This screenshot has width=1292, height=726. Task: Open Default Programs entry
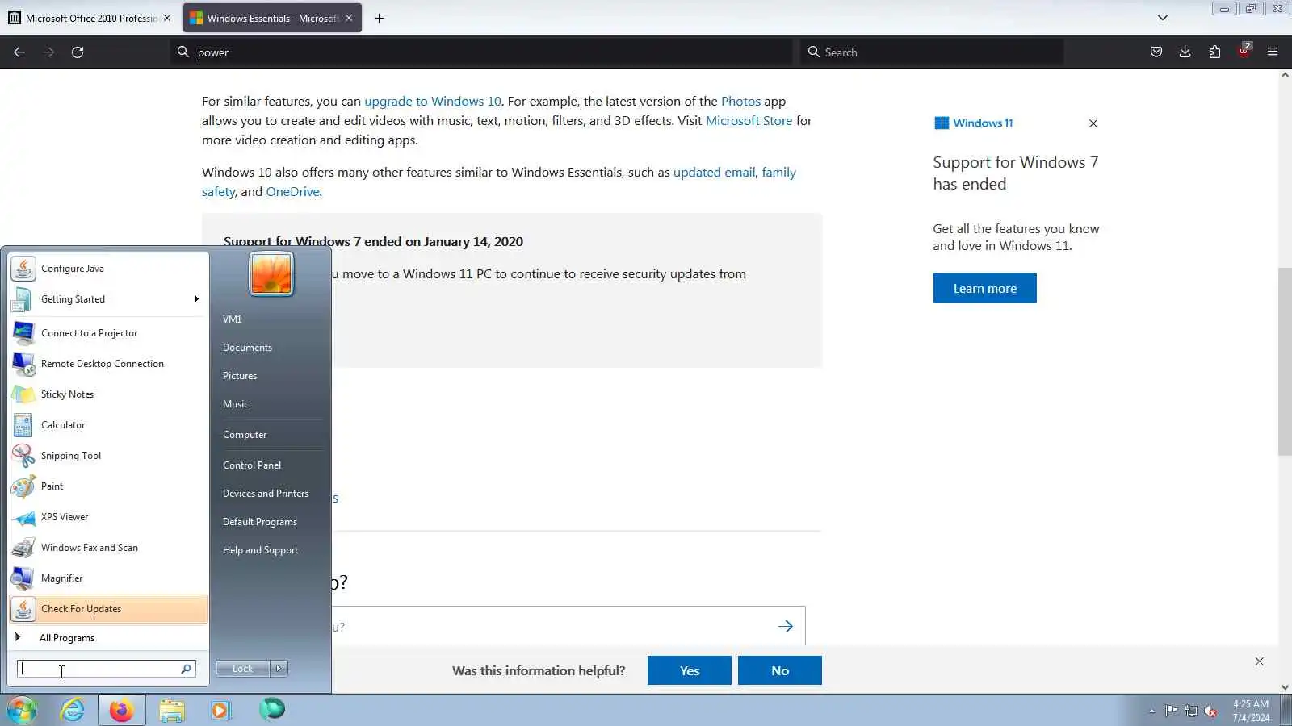[x=260, y=522]
